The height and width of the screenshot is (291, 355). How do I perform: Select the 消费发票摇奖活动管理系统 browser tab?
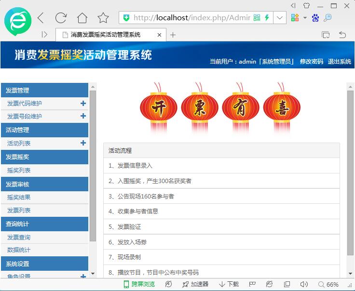pyautogui.click(x=105, y=35)
